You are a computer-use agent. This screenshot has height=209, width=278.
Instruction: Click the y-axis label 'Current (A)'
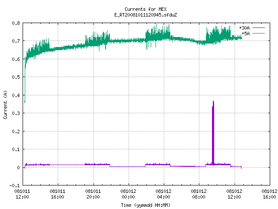click(x=5, y=104)
